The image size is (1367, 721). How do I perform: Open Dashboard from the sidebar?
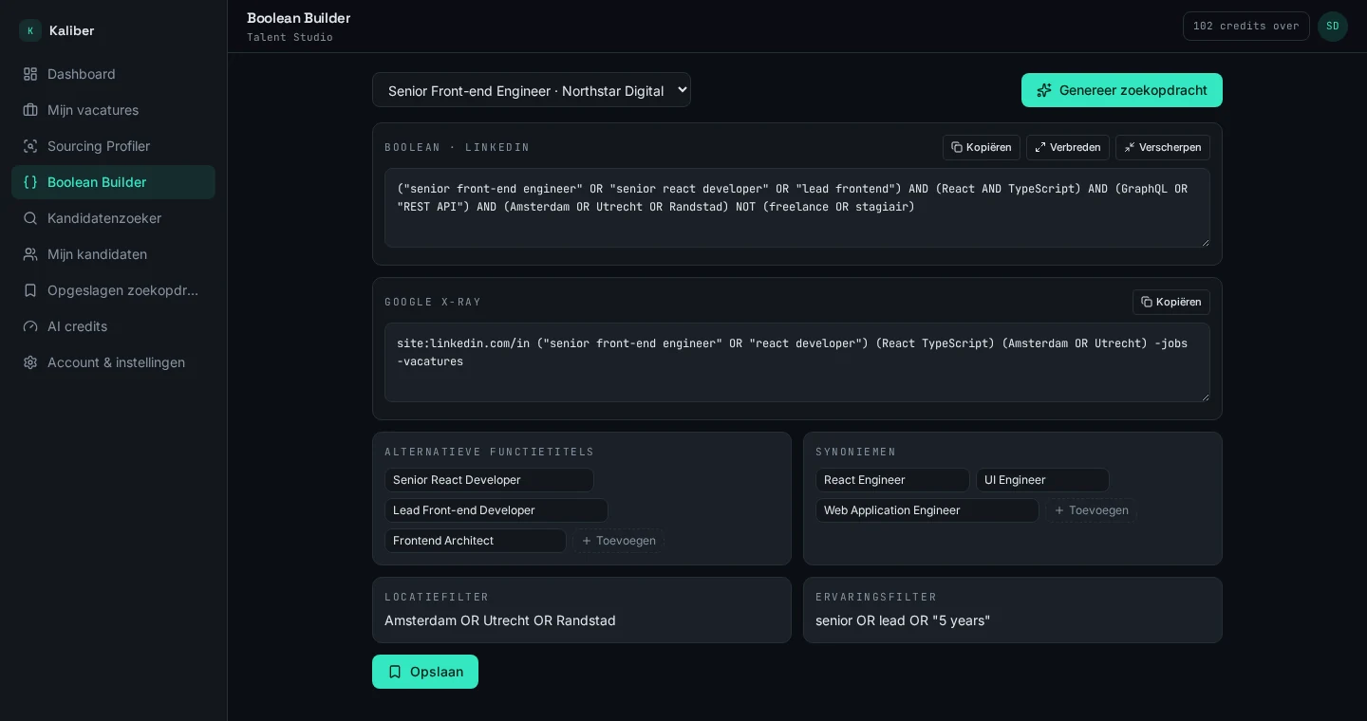(113, 74)
